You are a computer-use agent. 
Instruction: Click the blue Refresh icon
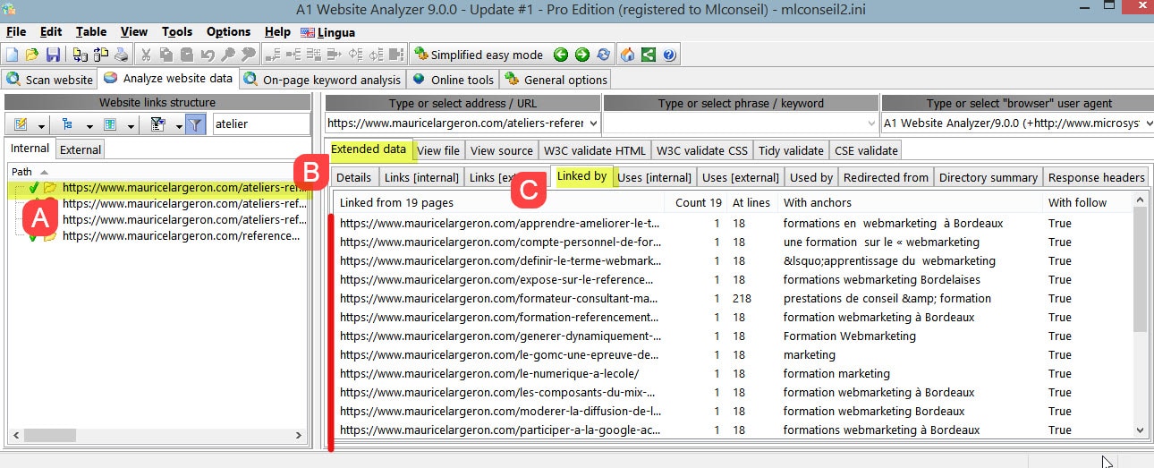(x=604, y=55)
